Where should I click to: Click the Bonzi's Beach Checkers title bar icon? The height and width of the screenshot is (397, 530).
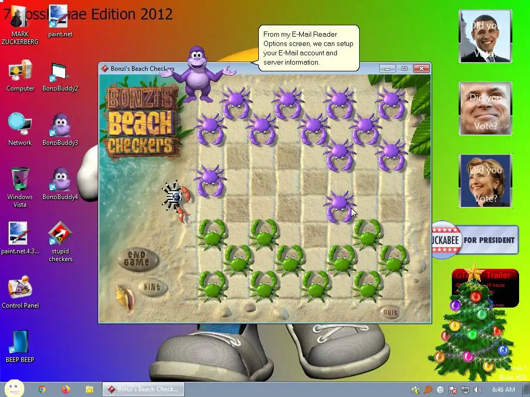click(x=105, y=69)
